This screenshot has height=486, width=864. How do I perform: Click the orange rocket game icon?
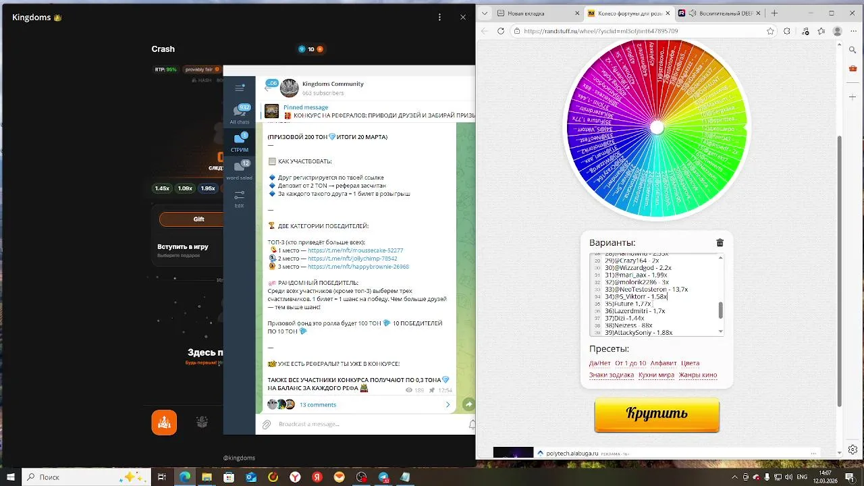[164, 423]
